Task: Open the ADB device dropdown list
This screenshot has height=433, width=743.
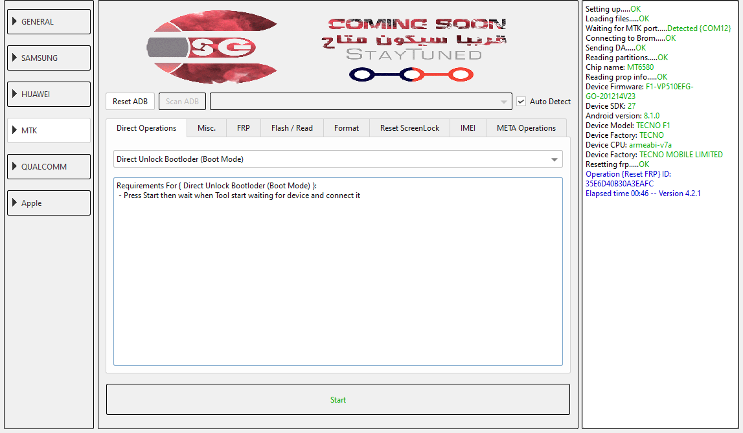Action: point(361,101)
